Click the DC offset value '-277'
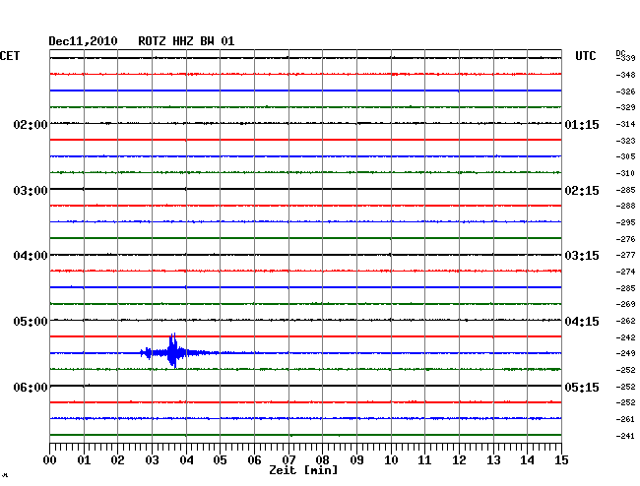 [625, 255]
